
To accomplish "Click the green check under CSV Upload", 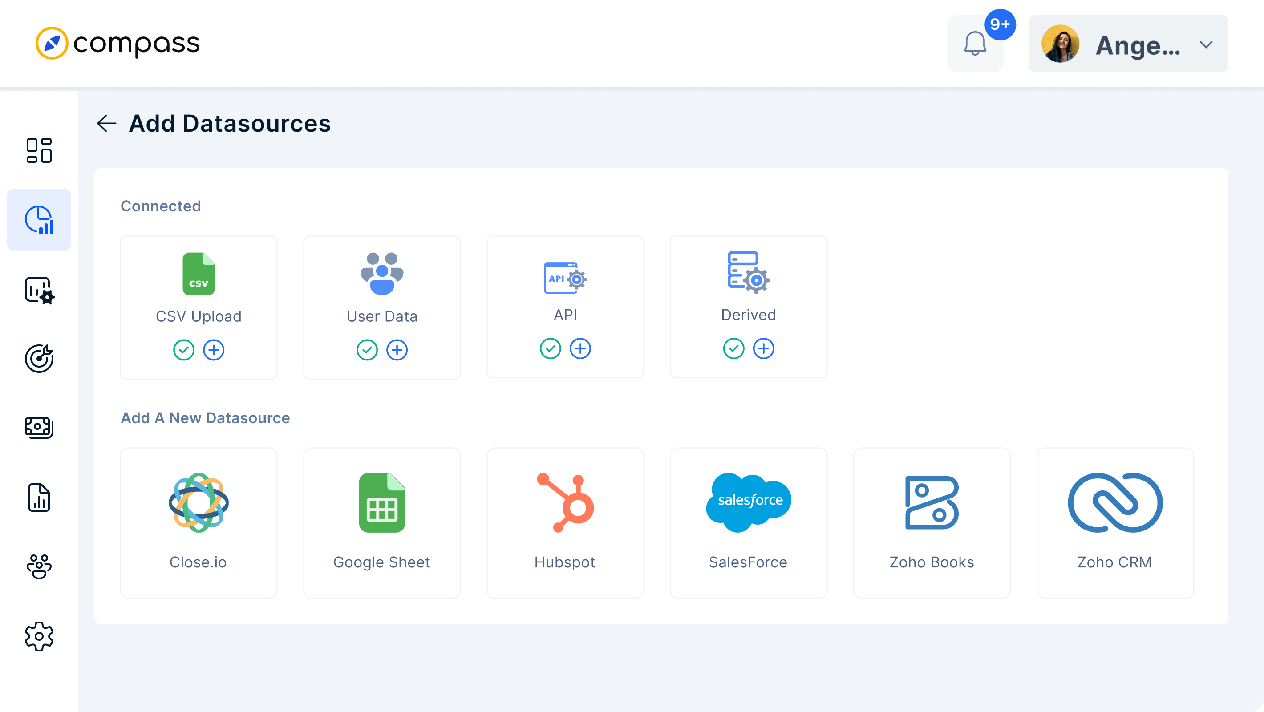I will point(183,350).
